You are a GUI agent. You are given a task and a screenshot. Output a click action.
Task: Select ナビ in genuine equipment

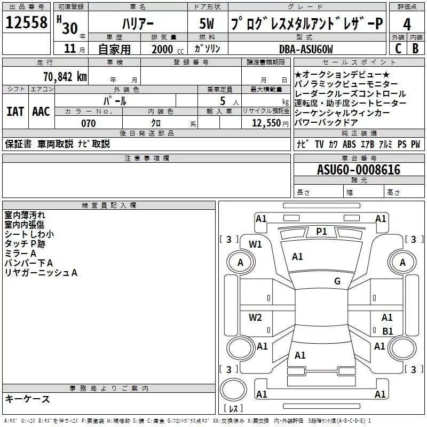[303, 144]
